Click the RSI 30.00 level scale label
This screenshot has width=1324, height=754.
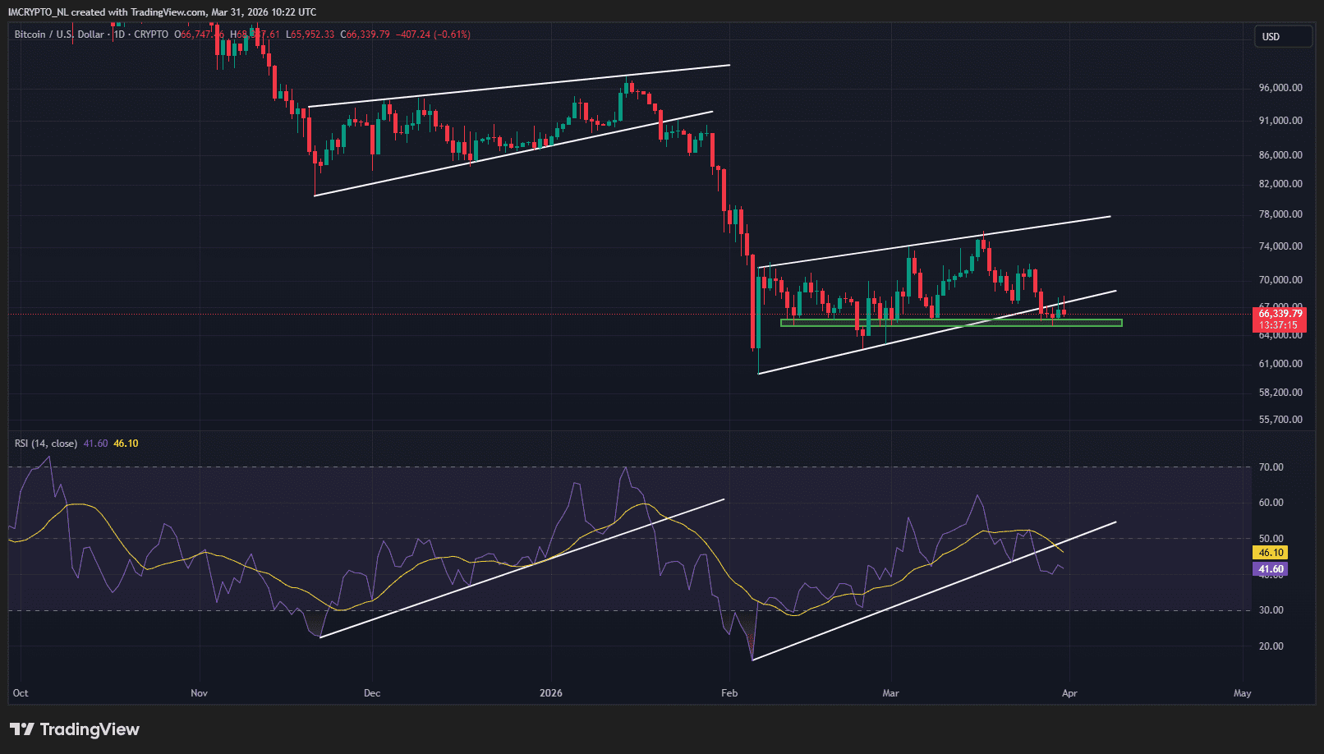point(1271,610)
